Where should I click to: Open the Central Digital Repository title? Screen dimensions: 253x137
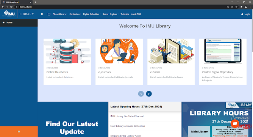tap(217, 72)
